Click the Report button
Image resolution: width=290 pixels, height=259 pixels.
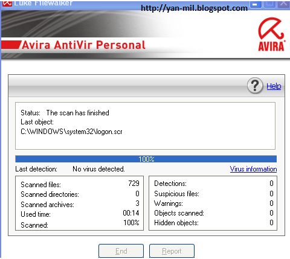172,251
